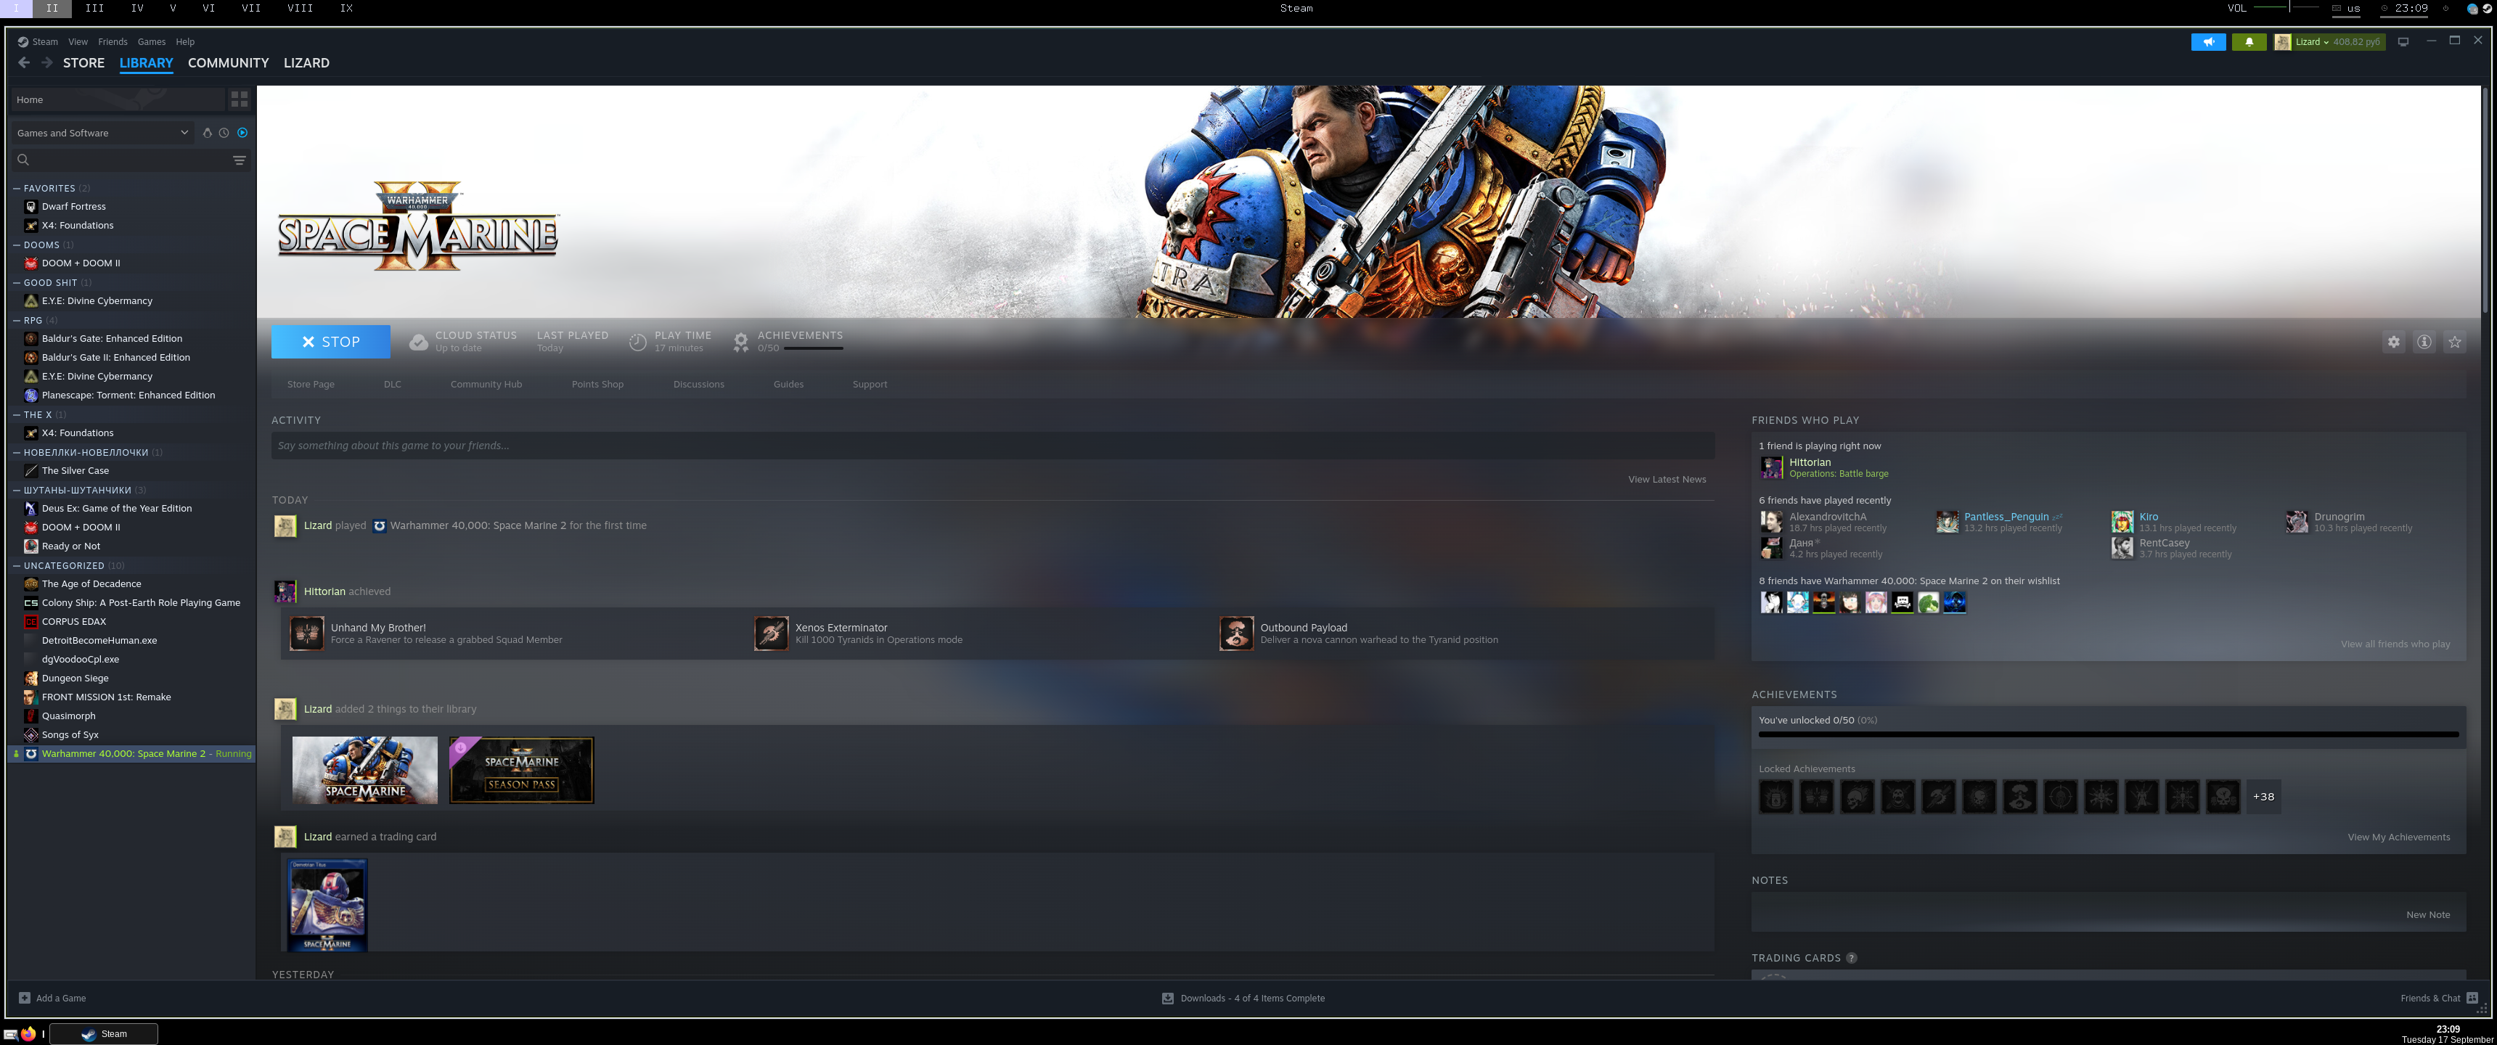Viewport: 2497px width, 1045px height.
Task: Open the green notifications bell
Action: point(2249,41)
